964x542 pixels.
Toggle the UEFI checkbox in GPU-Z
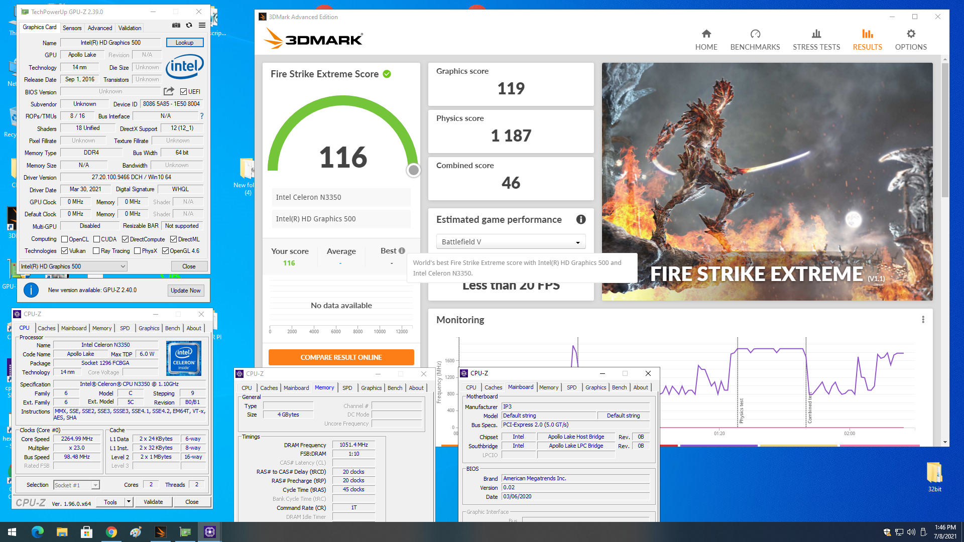(x=184, y=92)
